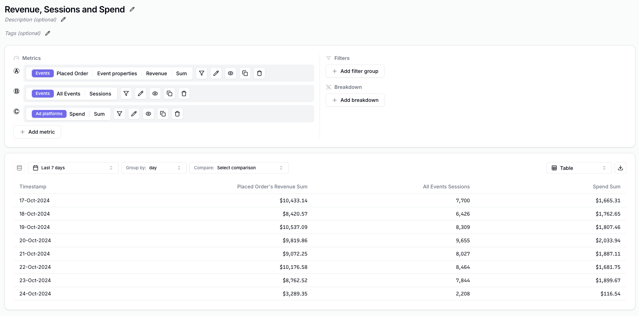The width and height of the screenshot is (639, 316).
Task: Click the Events tag on metric B
Action: [x=43, y=93]
